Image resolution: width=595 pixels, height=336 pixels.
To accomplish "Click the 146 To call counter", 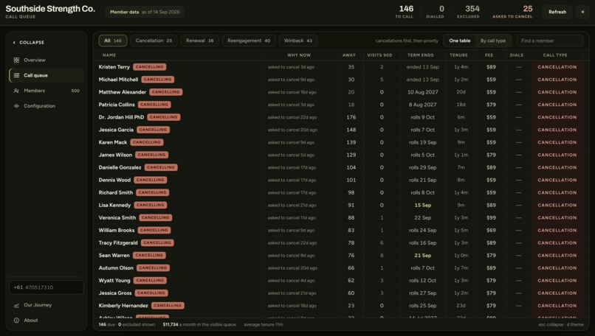I will tap(404, 12).
